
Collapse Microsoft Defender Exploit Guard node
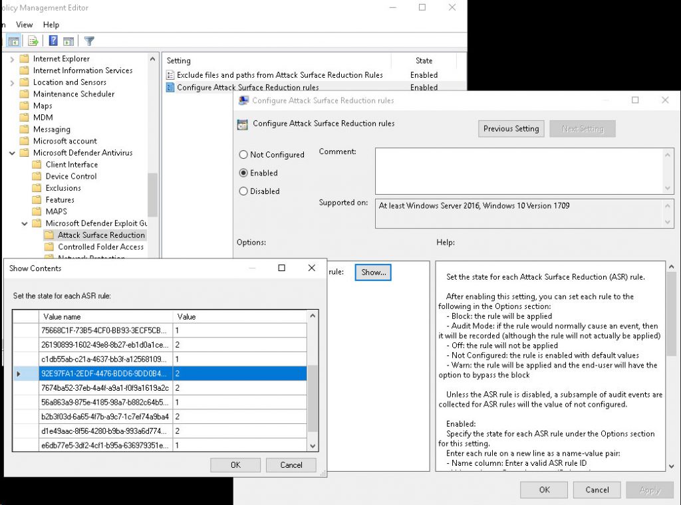coord(25,223)
